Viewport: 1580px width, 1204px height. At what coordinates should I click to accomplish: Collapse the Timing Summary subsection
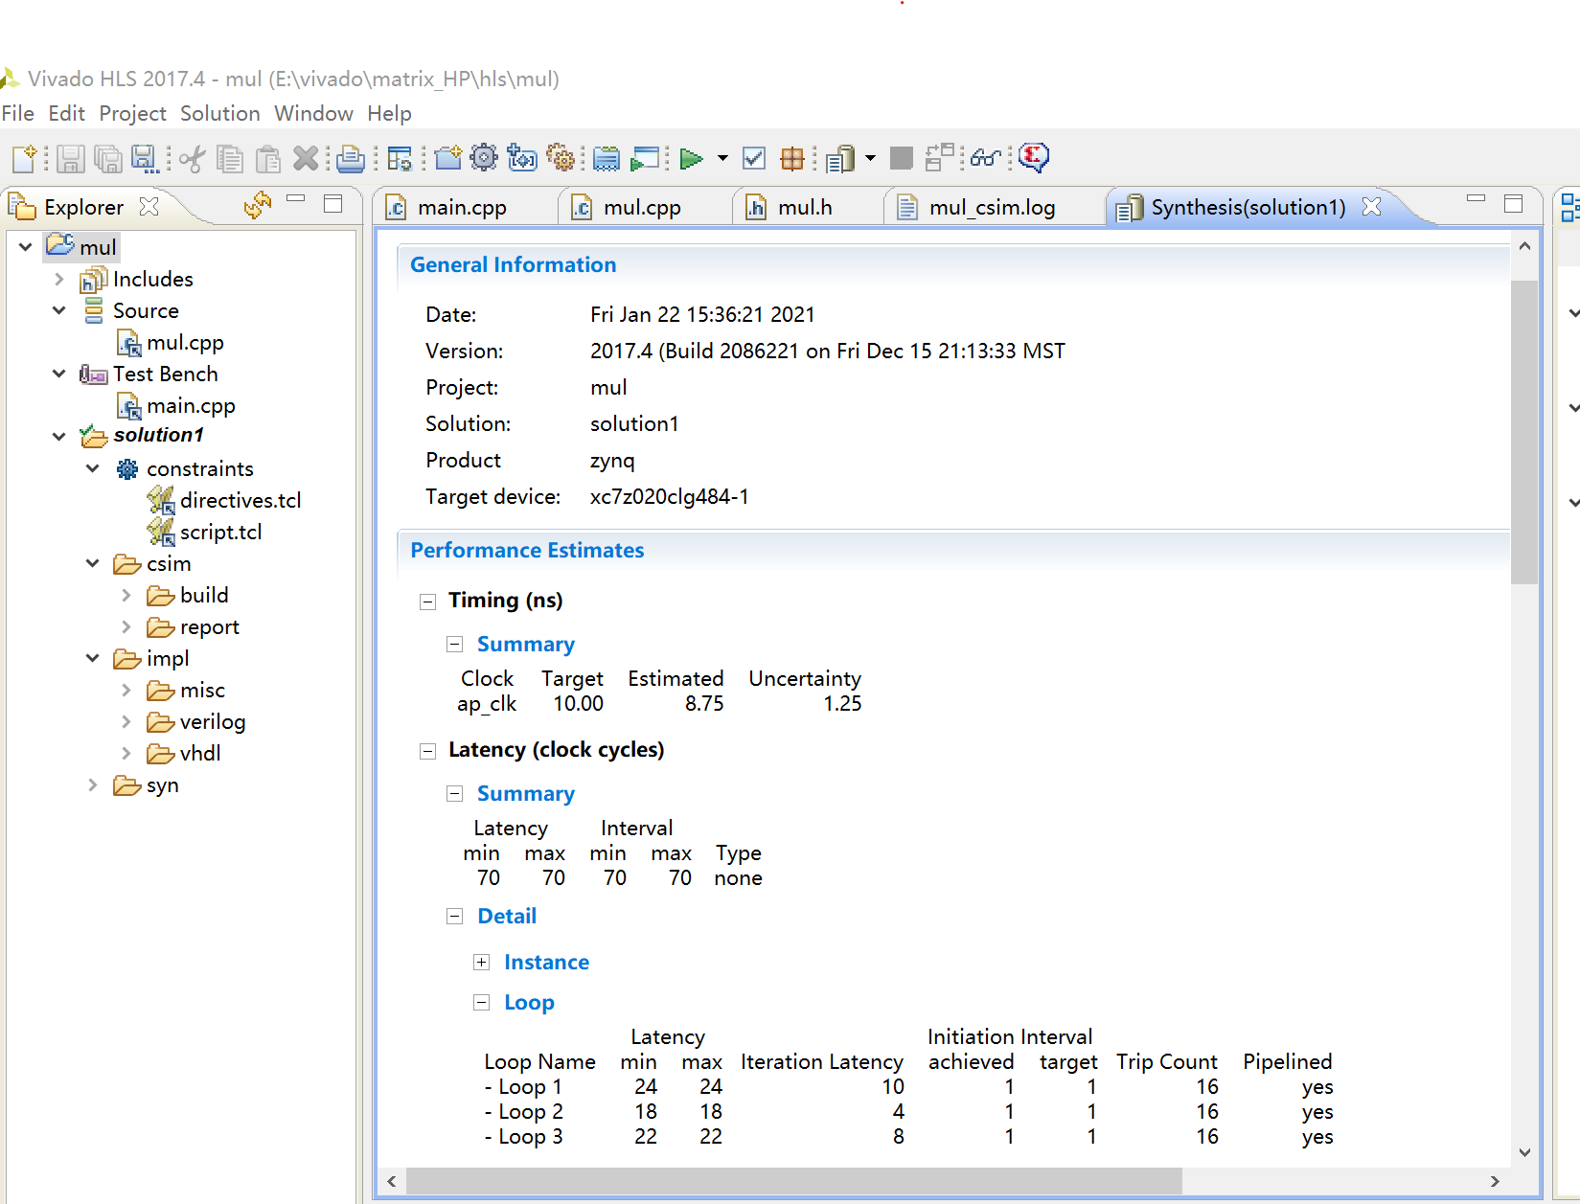tap(455, 645)
